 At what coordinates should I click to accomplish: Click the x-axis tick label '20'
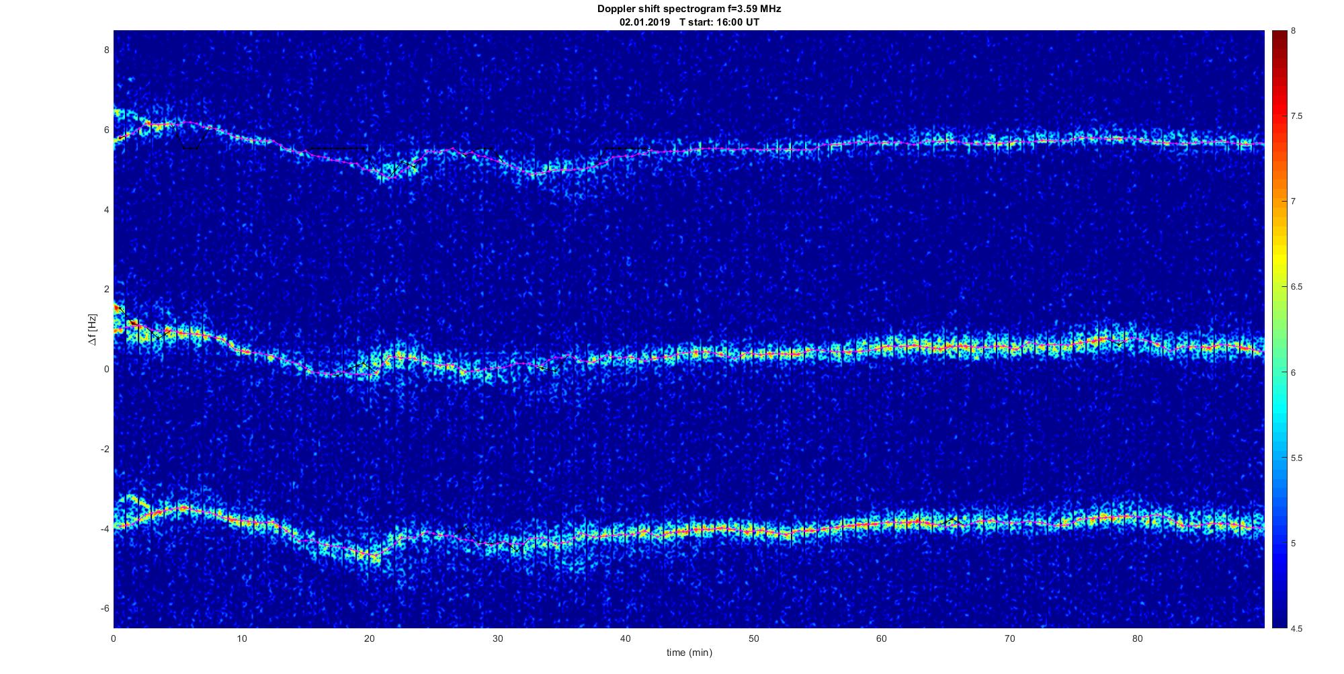(x=370, y=638)
